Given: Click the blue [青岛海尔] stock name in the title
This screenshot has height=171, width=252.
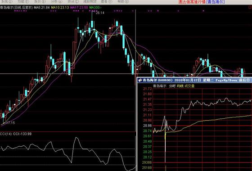Looking at the screenshot, I should pos(216,2).
